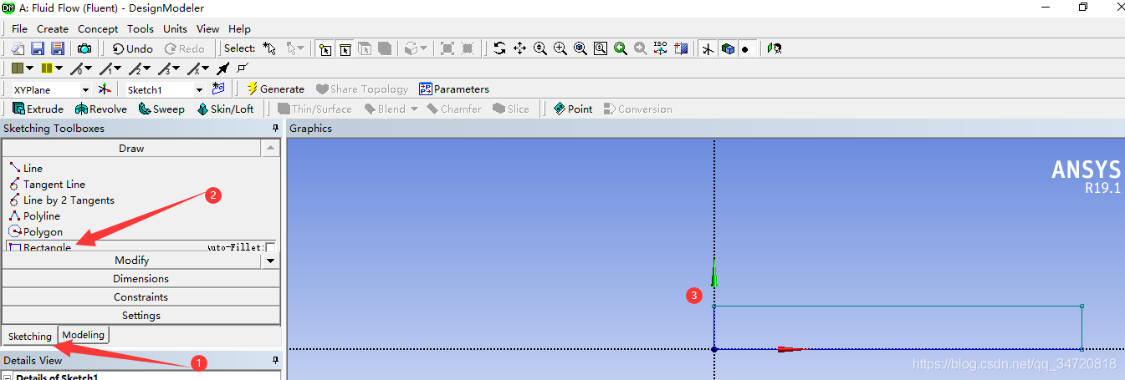This screenshot has width=1125, height=380.
Task: Click the Undo button
Action: click(133, 48)
